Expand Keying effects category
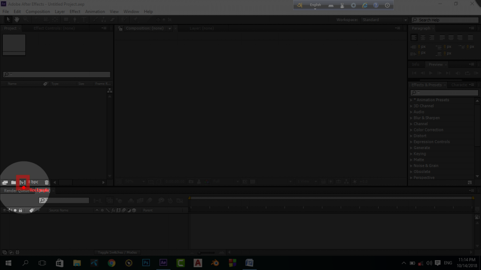This screenshot has height=270, width=481. pos(411,154)
